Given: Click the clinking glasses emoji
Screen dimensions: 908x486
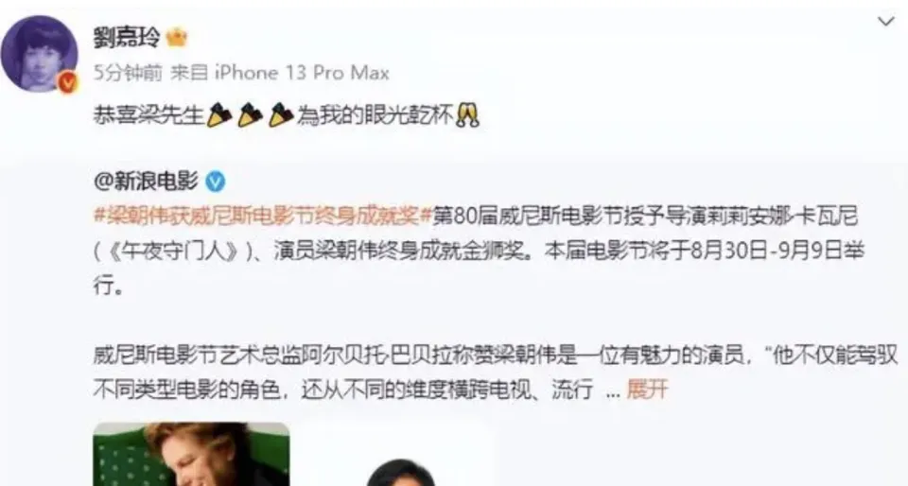Looking at the screenshot, I should pos(467,115).
